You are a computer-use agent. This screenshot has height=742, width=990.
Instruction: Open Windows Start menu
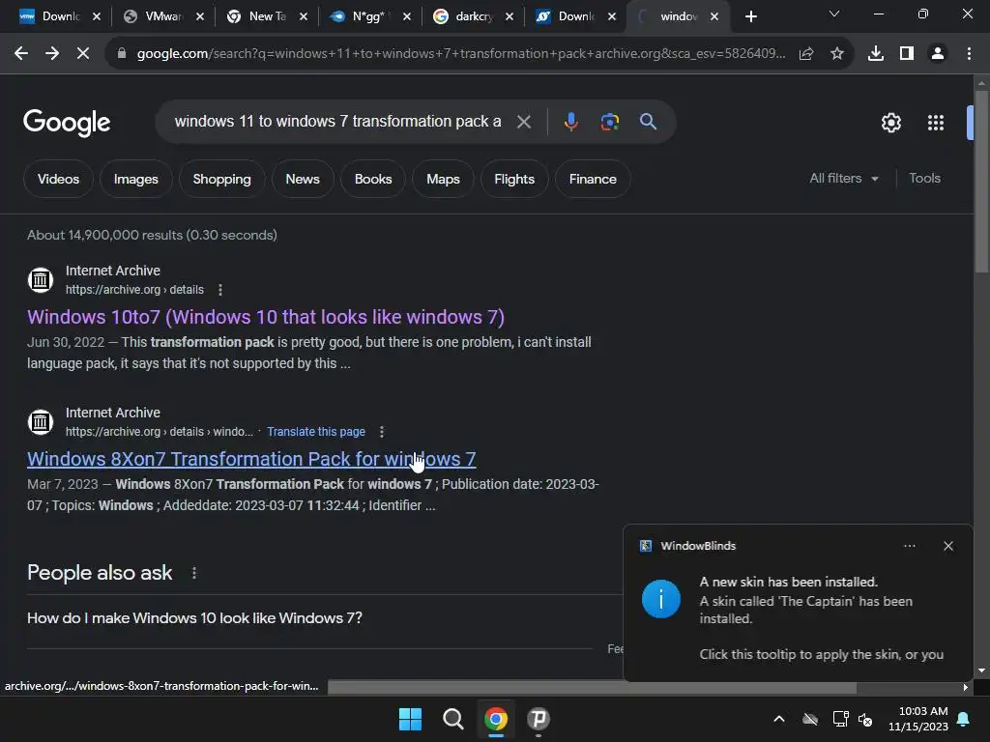pos(410,719)
